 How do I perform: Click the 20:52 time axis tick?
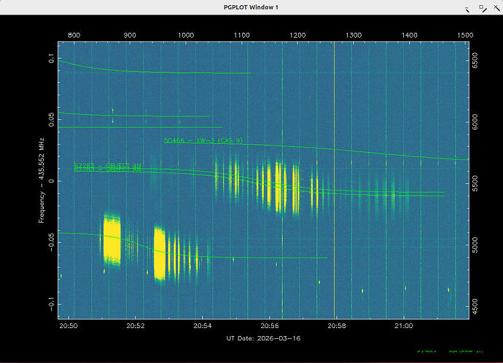point(136,327)
